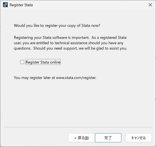Go back with the 戻る(B) button
Image resolution: width=156 pixels, height=147 pixels.
click(81, 138)
